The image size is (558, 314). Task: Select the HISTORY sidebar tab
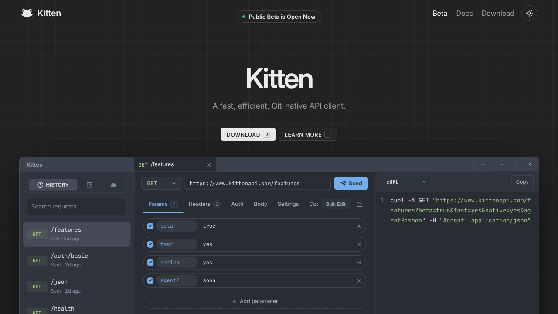(x=53, y=185)
